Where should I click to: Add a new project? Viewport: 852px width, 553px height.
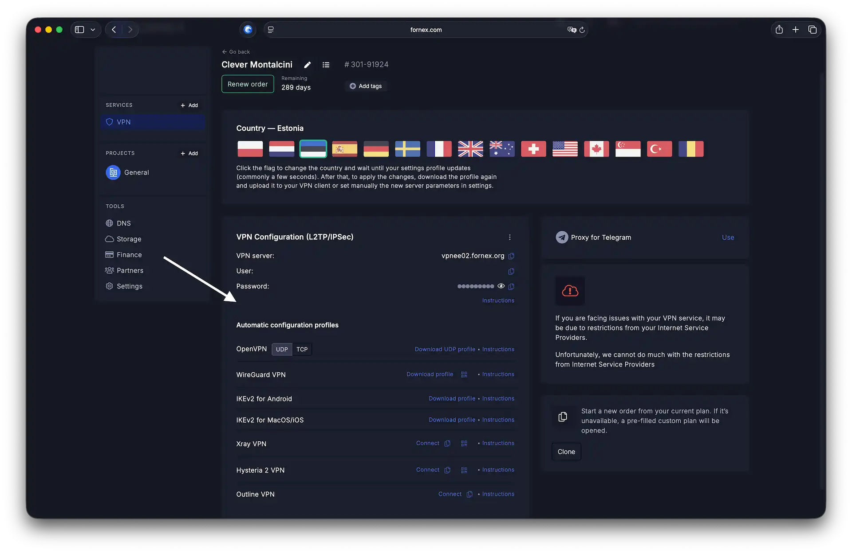(x=189, y=153)
